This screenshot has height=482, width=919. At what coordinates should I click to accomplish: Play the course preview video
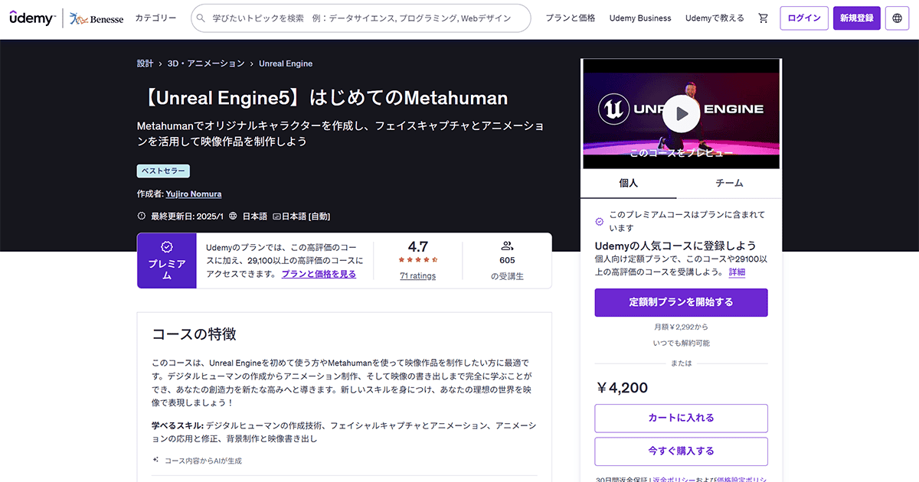pyautogui.click(x=681, y=113)
